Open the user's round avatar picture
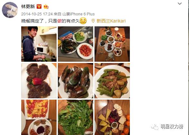The image size is (189, 135). point(10,10)
